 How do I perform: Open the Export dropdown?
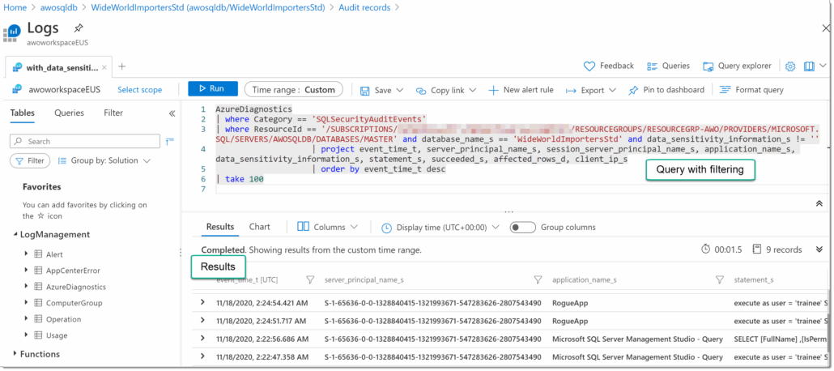590,90
